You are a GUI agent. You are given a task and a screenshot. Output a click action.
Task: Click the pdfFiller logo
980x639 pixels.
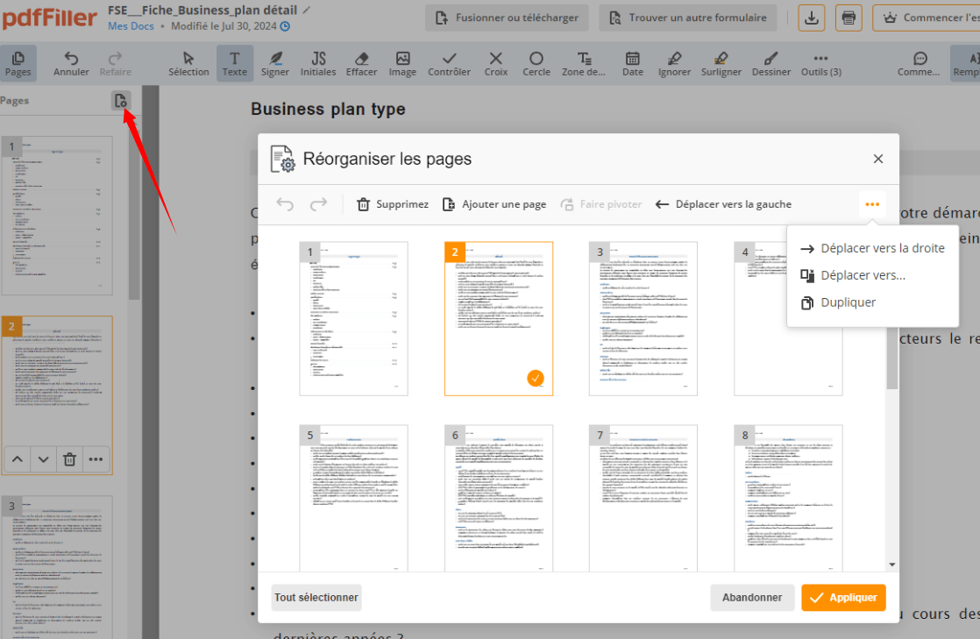point(49,18)
